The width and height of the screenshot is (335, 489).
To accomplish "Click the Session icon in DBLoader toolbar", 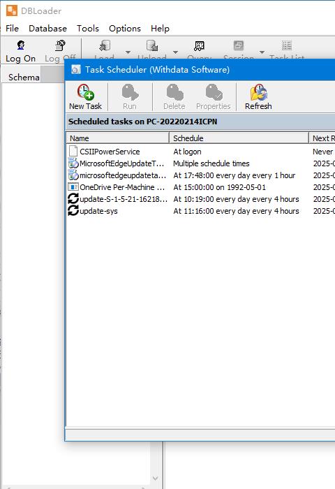I will click(x=239, y=45).
